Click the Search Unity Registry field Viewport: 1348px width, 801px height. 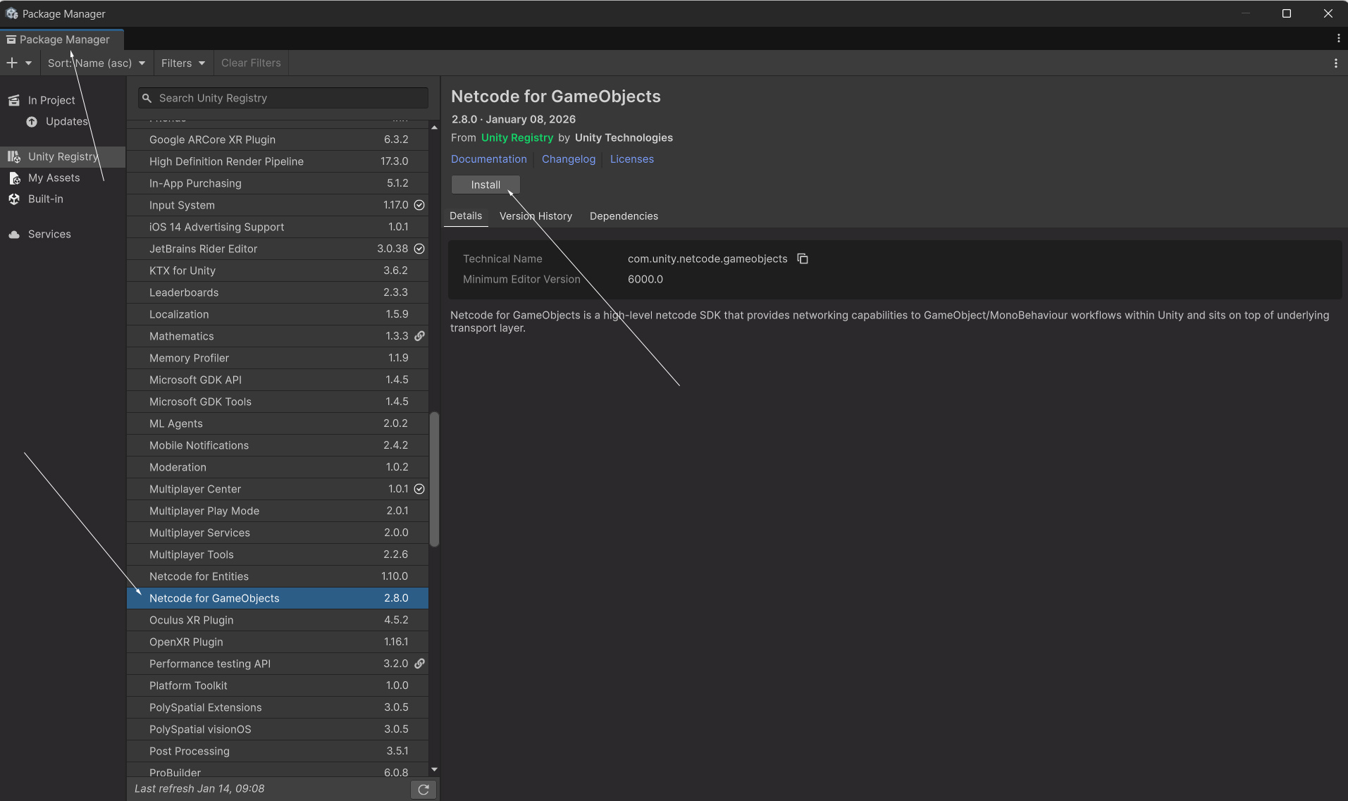coord(289,99)
